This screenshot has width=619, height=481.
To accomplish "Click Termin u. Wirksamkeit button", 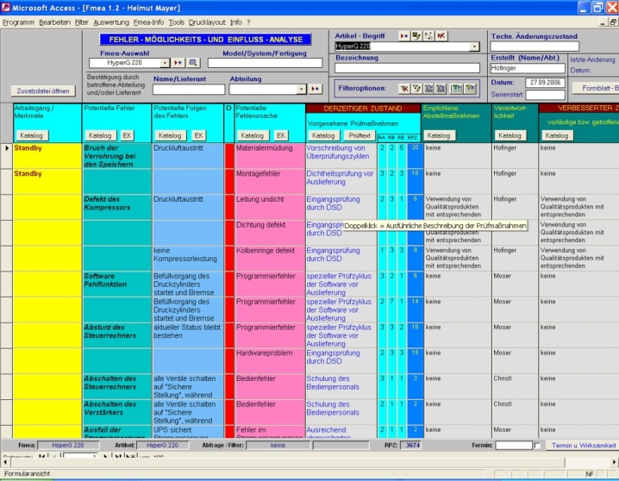I will point(583,445).
